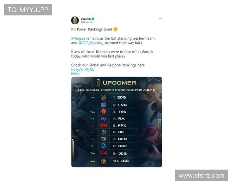Screen dimensions: 232x185
Task: Click the GEN team logo
Action: coord(103,139)
